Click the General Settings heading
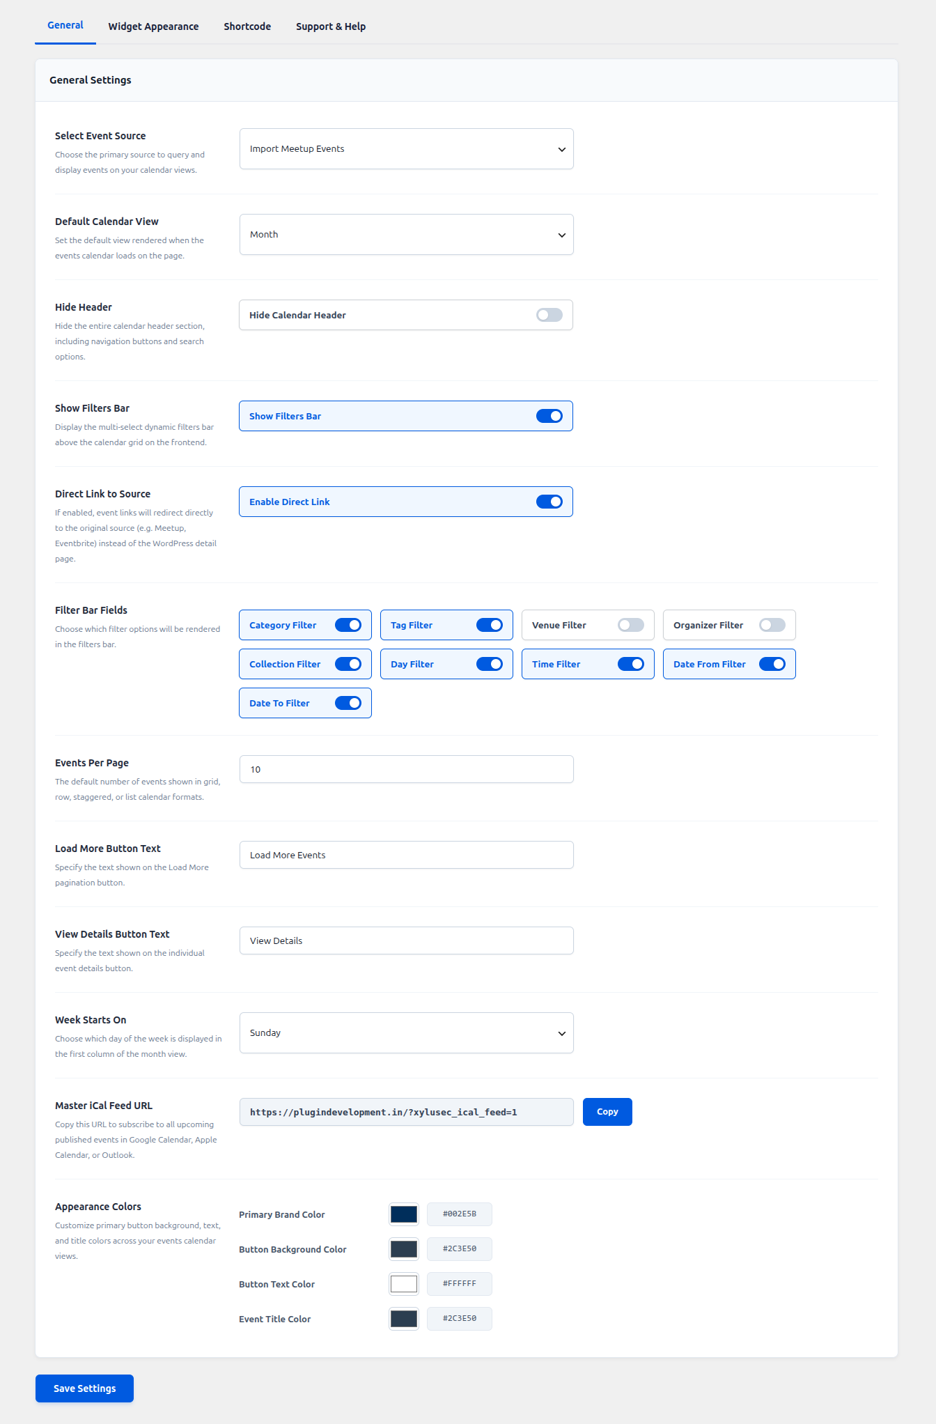936x1424 pixels. tap(91, 80)
